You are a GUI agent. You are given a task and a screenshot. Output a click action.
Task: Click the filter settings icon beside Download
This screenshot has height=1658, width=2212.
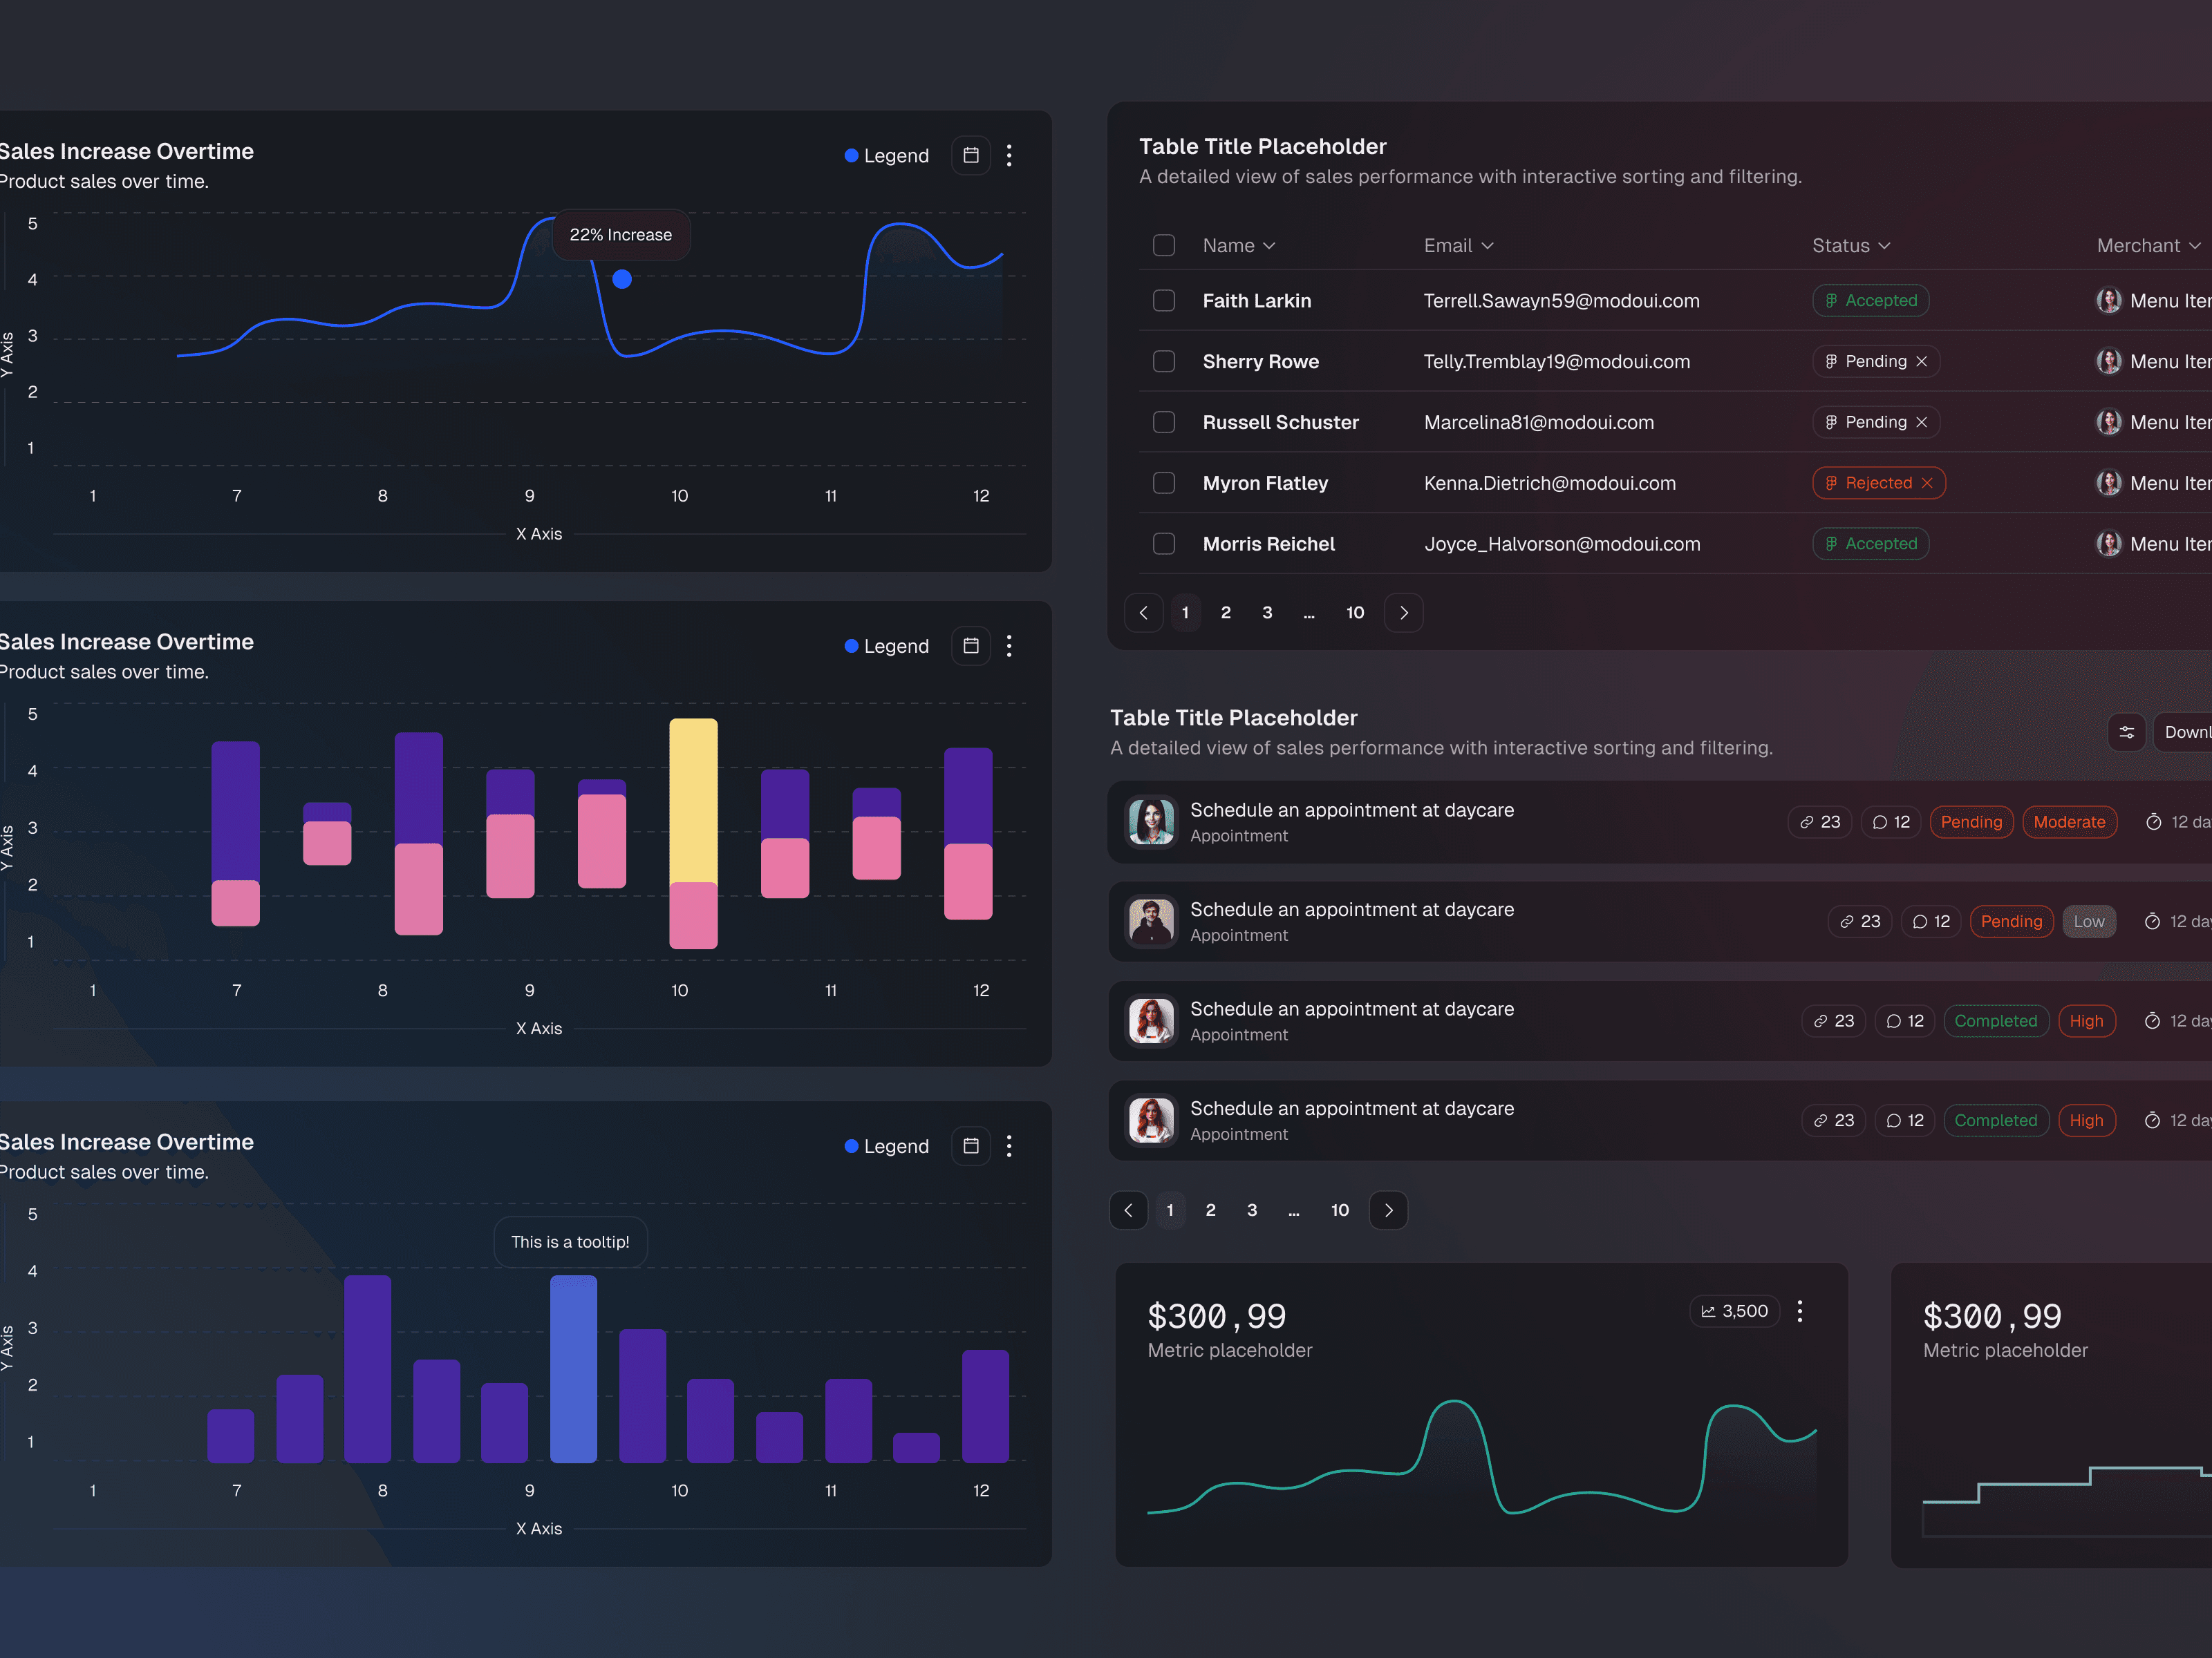pyautogui.click(x=2126, y=732)
